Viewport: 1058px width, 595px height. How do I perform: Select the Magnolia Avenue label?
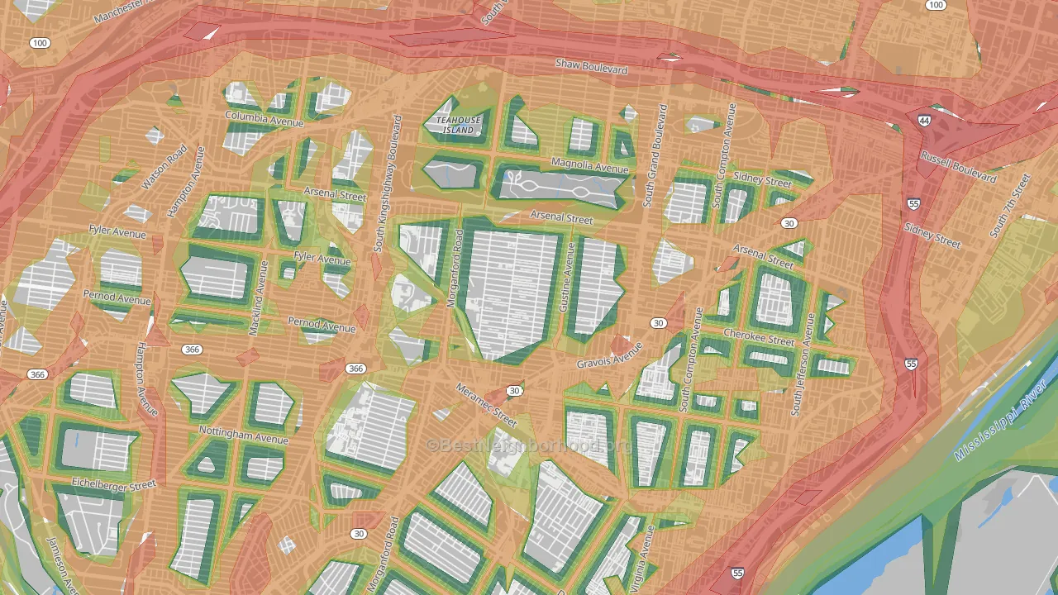tap(590, 165)
